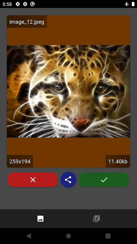
Task: Tap the 259x194 resolution label
Action: point(20,161)
